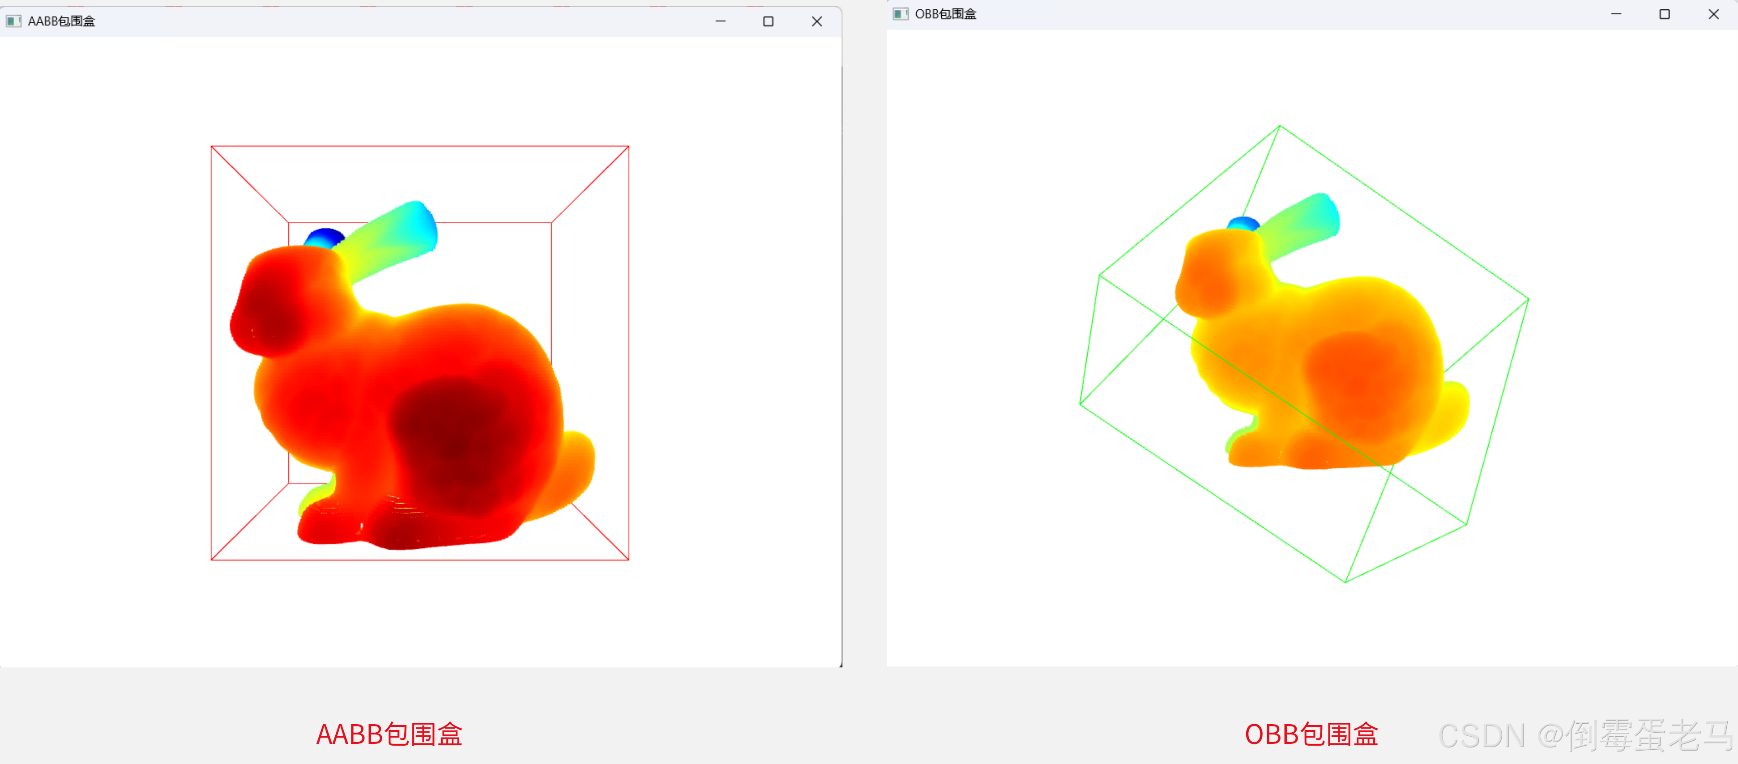Viewport: 1738px width, 764px height.
Task: Maximize the OBB包围盒 window
Action: click(x=1665, y=13)
